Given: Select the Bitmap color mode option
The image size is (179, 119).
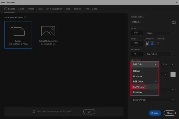Looking at the screenshot, I should click(x=137, y=71).
